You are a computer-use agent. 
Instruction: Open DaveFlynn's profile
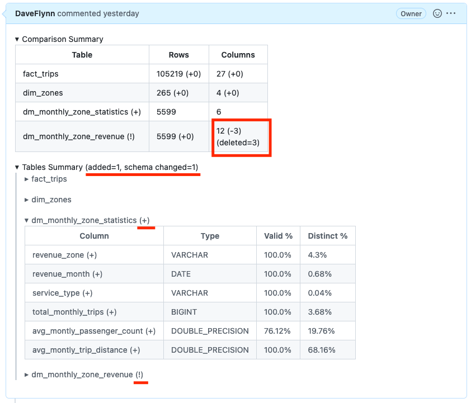coord(35,13)
